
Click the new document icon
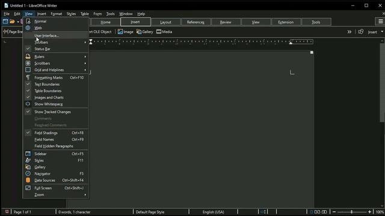[x=5, y=22]
